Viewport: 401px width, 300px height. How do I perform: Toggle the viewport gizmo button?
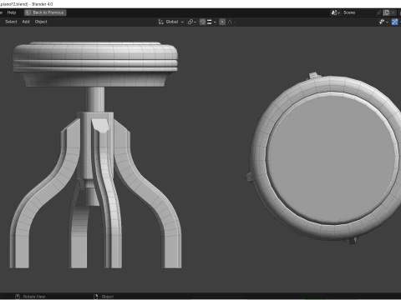coord(394,22)
